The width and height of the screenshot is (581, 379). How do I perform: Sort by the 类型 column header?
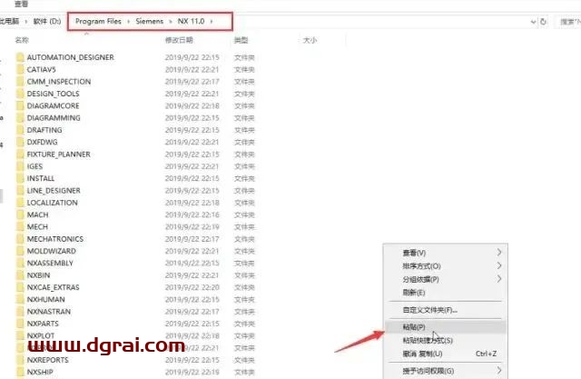pos(241,40)
